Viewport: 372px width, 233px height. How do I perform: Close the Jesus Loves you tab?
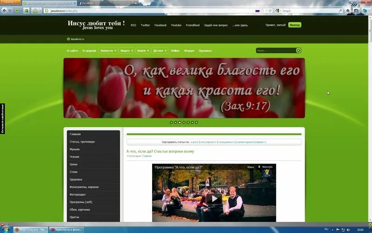click(75, 3)
